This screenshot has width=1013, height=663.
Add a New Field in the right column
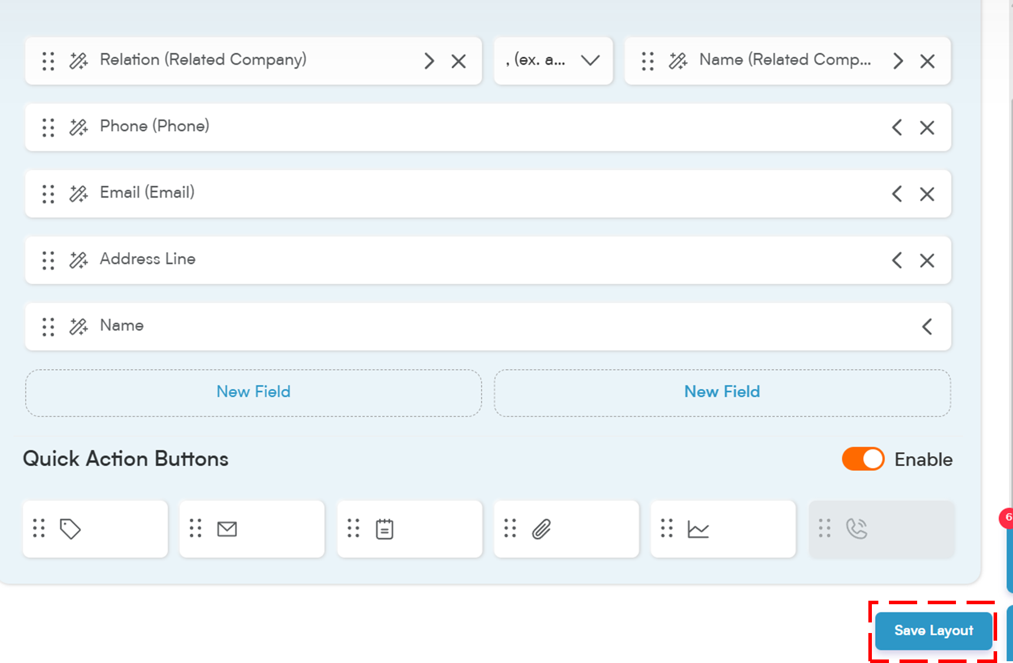(x=722, y=393)
